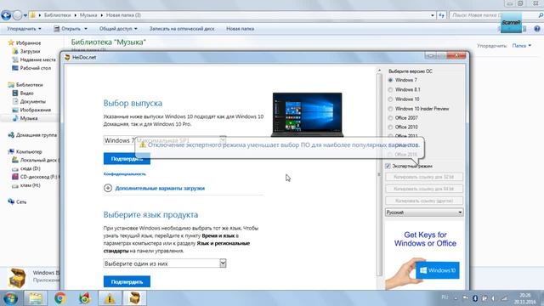Open Google Chrome from the taskbar
Screen dimensions: 544x306
tap(60, 298)
